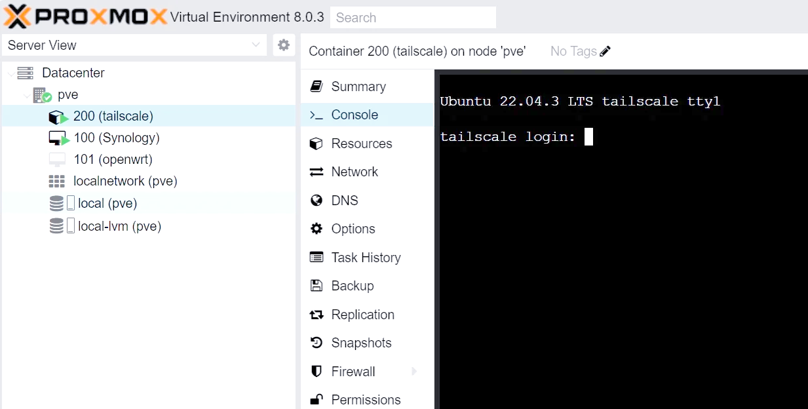Click the Replication retweet icon
The image size is (808, 409).
(317, 315)
